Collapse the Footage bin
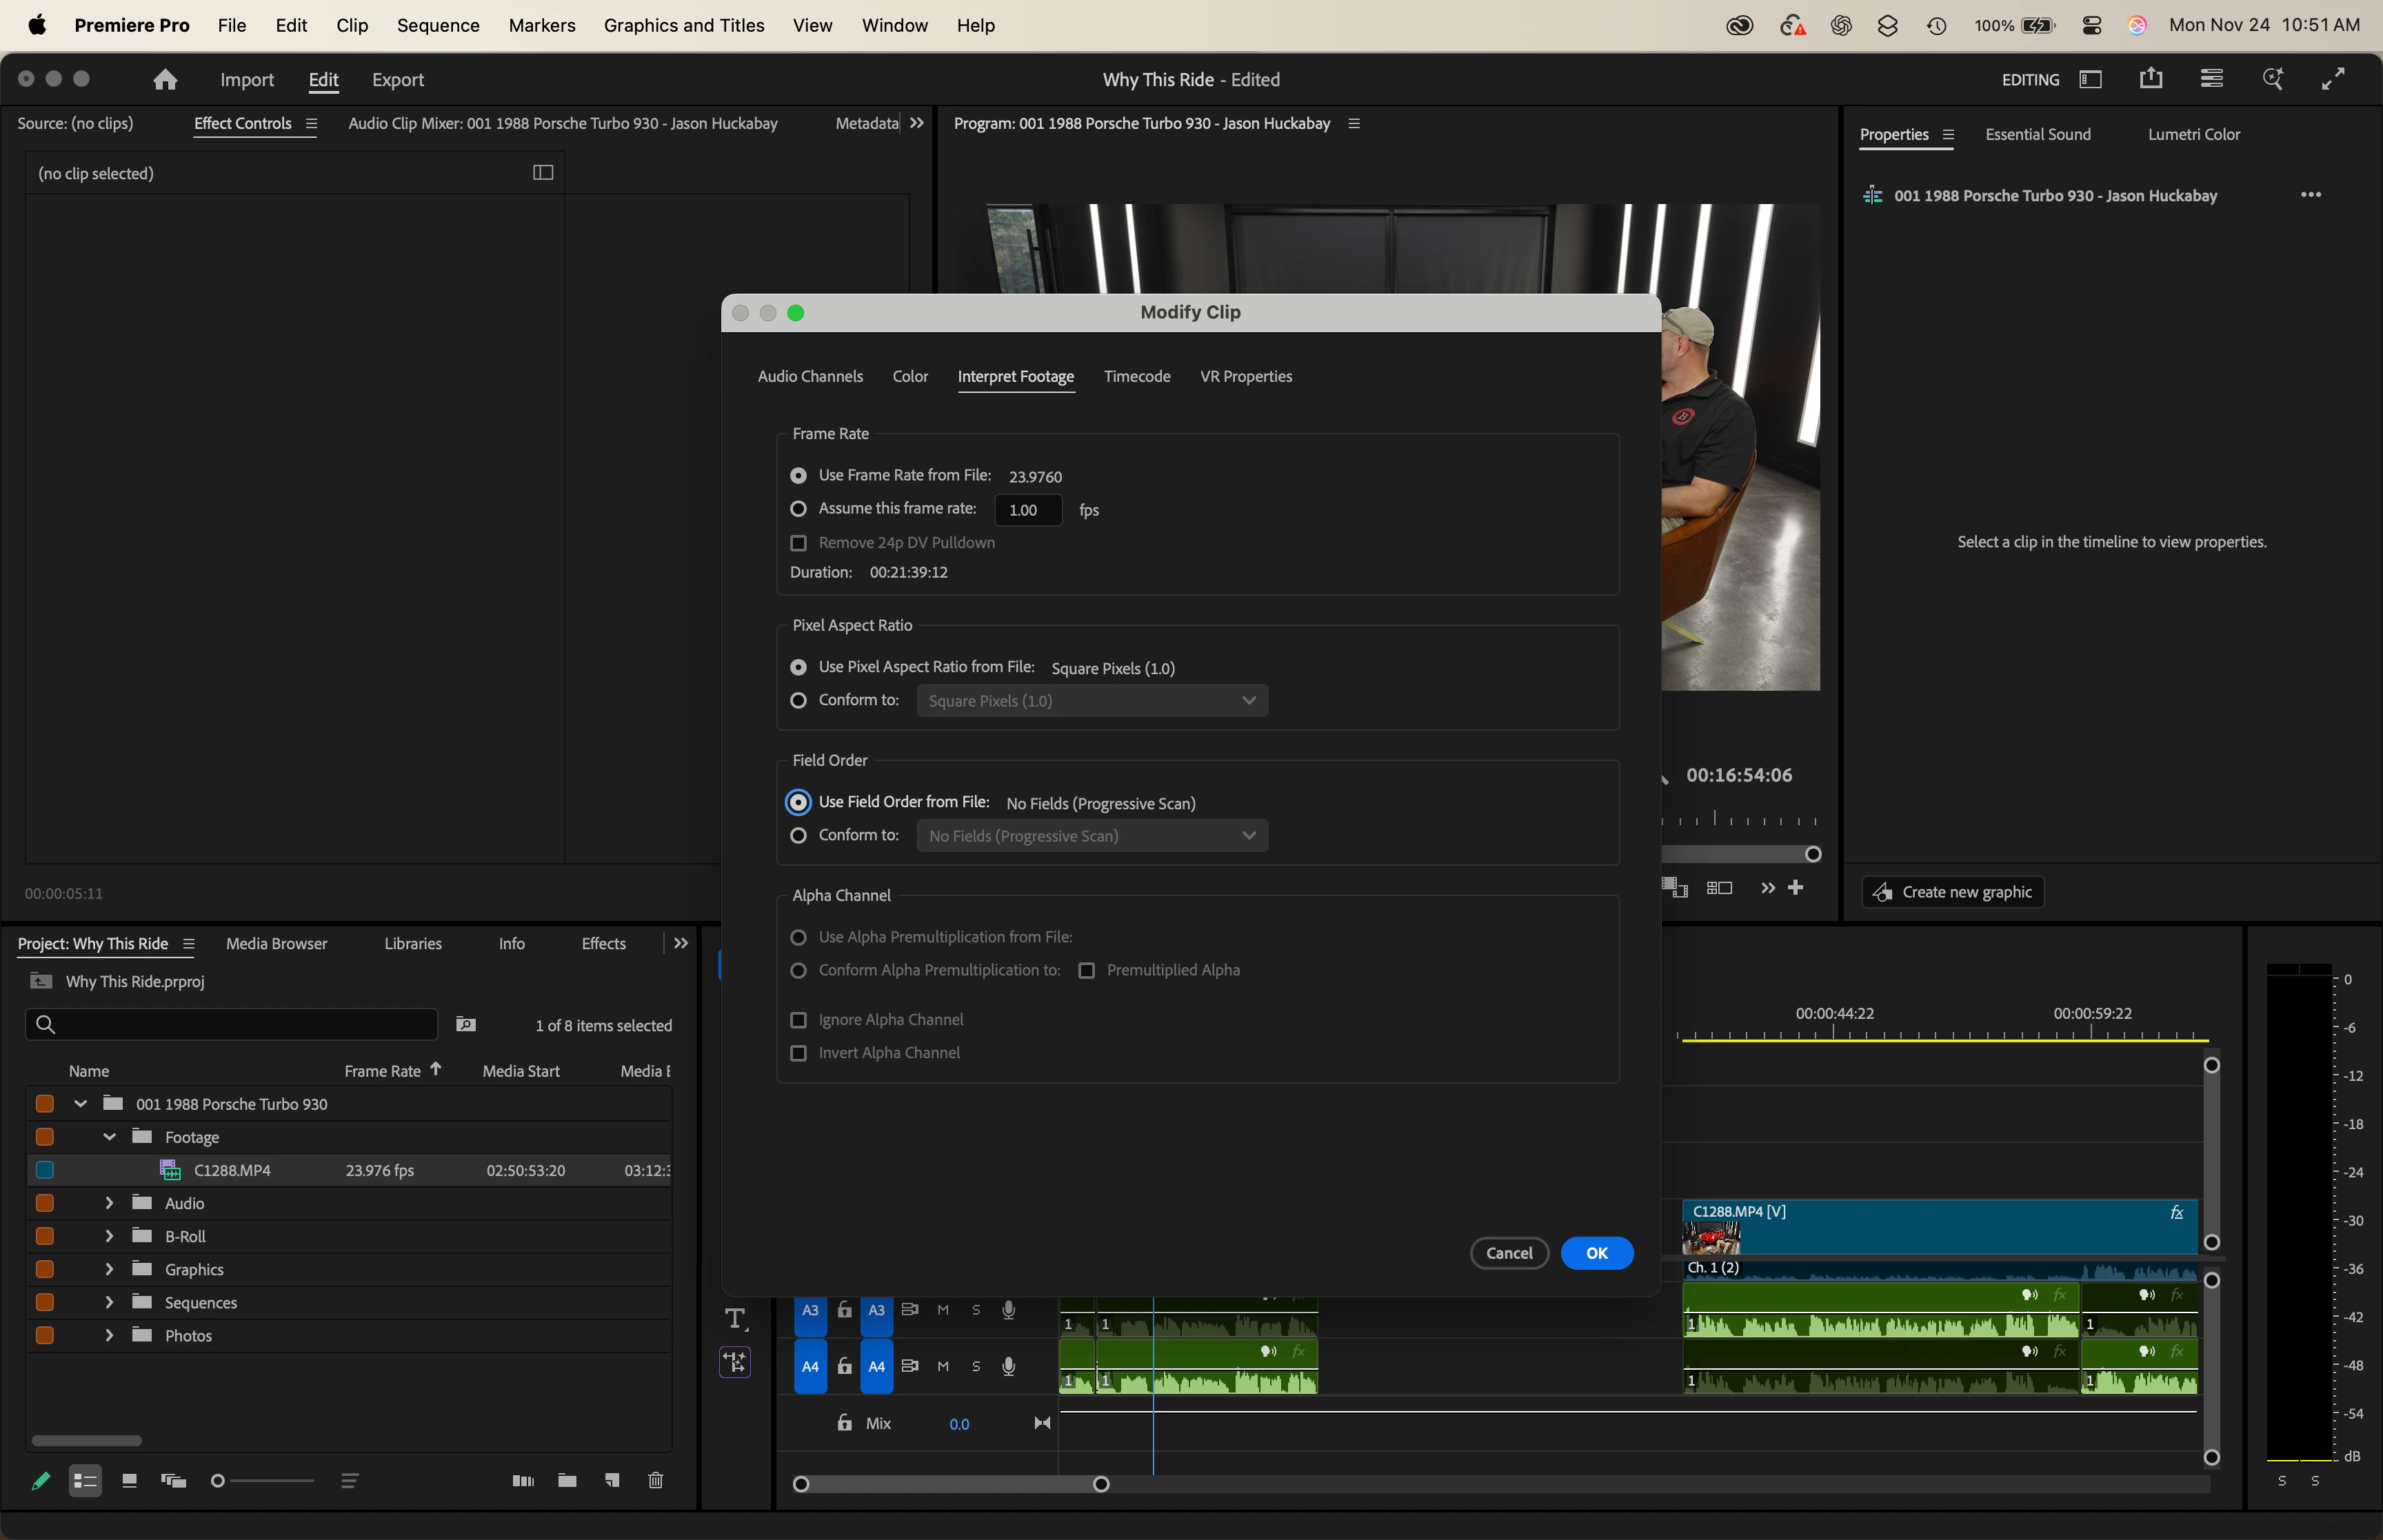 [x=109, y=1137]
